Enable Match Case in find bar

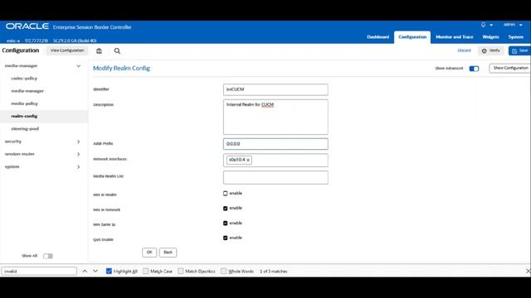(146, 271)
